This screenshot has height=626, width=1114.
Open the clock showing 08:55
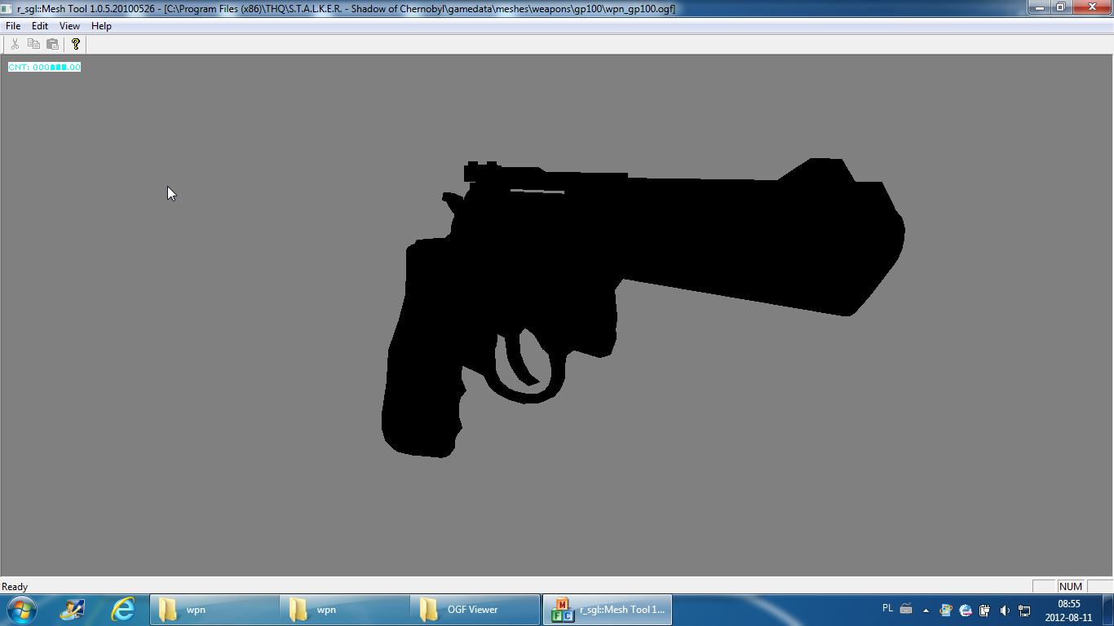pyautogui.click(x=1068, y=611)
